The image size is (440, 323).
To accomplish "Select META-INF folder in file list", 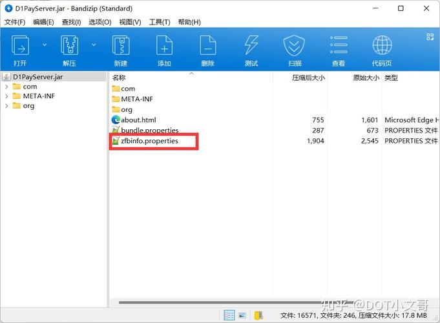I will (137, 99).
